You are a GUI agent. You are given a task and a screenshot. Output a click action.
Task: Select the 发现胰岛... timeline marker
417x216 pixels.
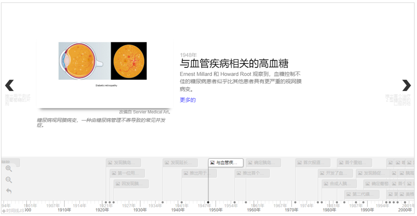coord(124,162)
